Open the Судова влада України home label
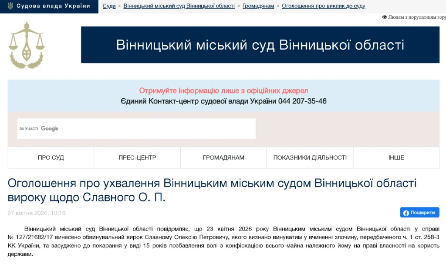 click(53, 6)
